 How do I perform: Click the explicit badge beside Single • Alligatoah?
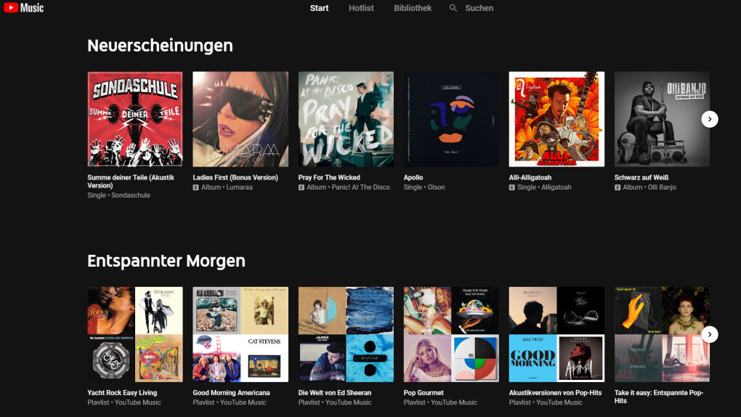pyautogui.click(x=512, y=187)
